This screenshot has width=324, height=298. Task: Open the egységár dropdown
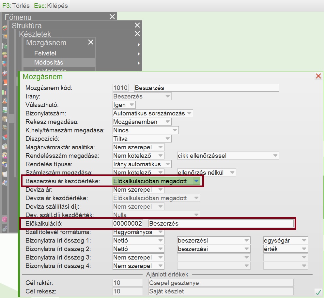[x=285, y=240]
